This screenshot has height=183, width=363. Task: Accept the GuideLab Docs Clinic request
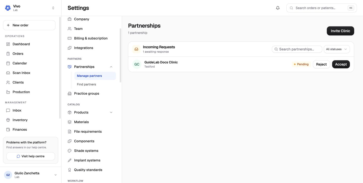(341, 64)
